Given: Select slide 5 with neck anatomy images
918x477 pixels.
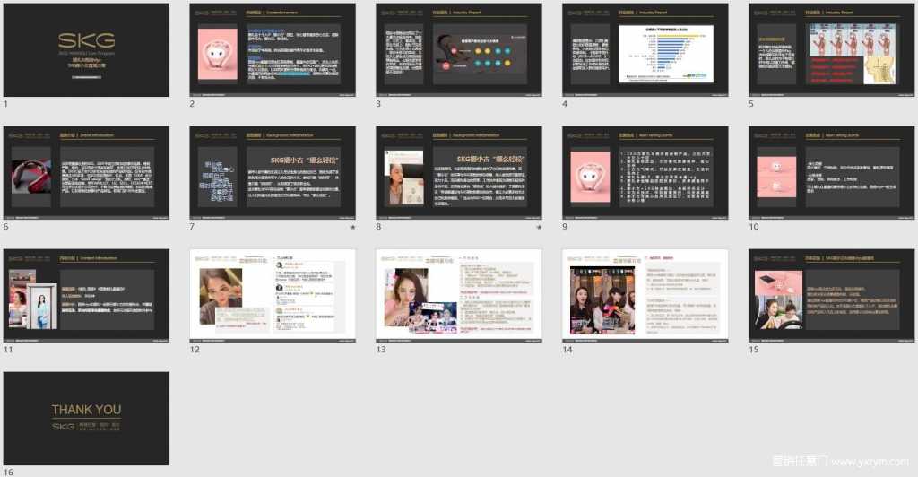Looking at the screenshot, I should 831,49.
